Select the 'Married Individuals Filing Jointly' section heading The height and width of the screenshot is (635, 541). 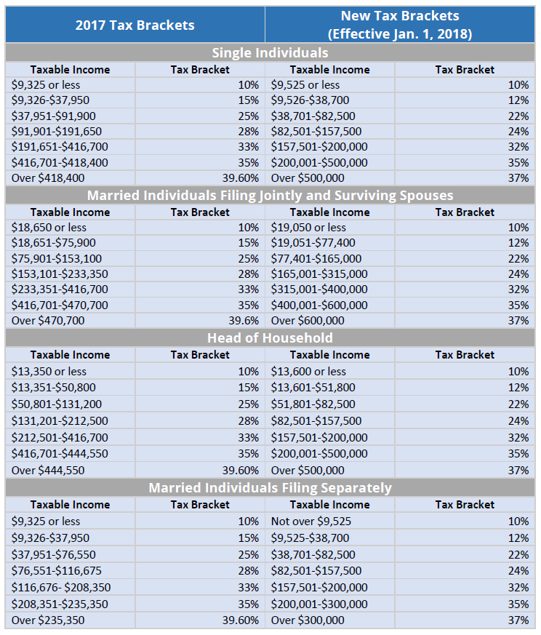(x=270, y=195)
